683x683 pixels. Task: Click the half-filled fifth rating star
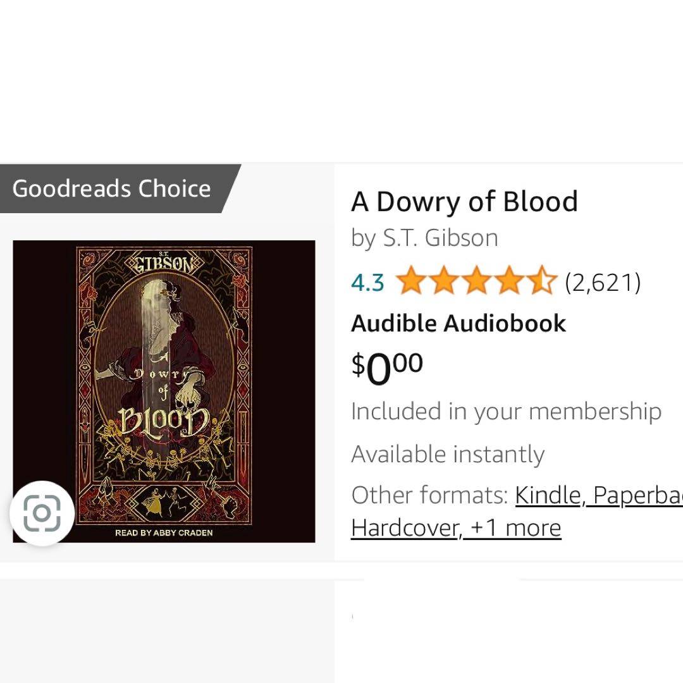coord(542,281)
